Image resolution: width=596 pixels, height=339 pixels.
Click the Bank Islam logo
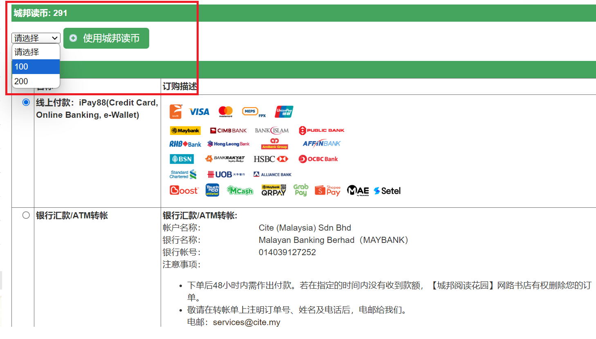click(x=272, y=130)
